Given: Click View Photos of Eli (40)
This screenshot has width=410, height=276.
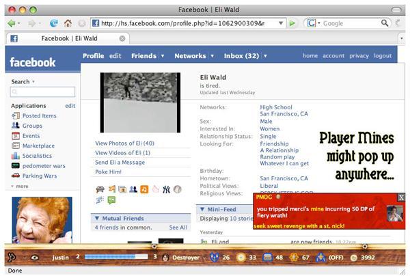Looking at the screenshot, I should [124, 143].
